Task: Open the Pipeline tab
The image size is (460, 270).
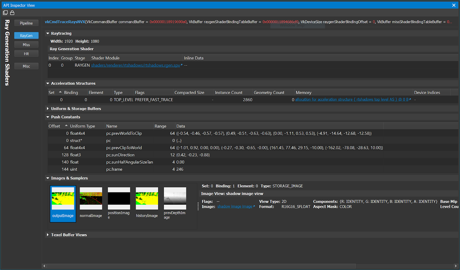Action: [x=26, y=23]
